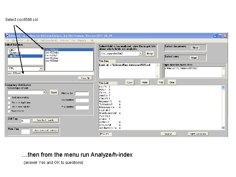Enable the Make new out-file checkbox
This screenshot has width=236, height=177.
click(x=9, y=107)
